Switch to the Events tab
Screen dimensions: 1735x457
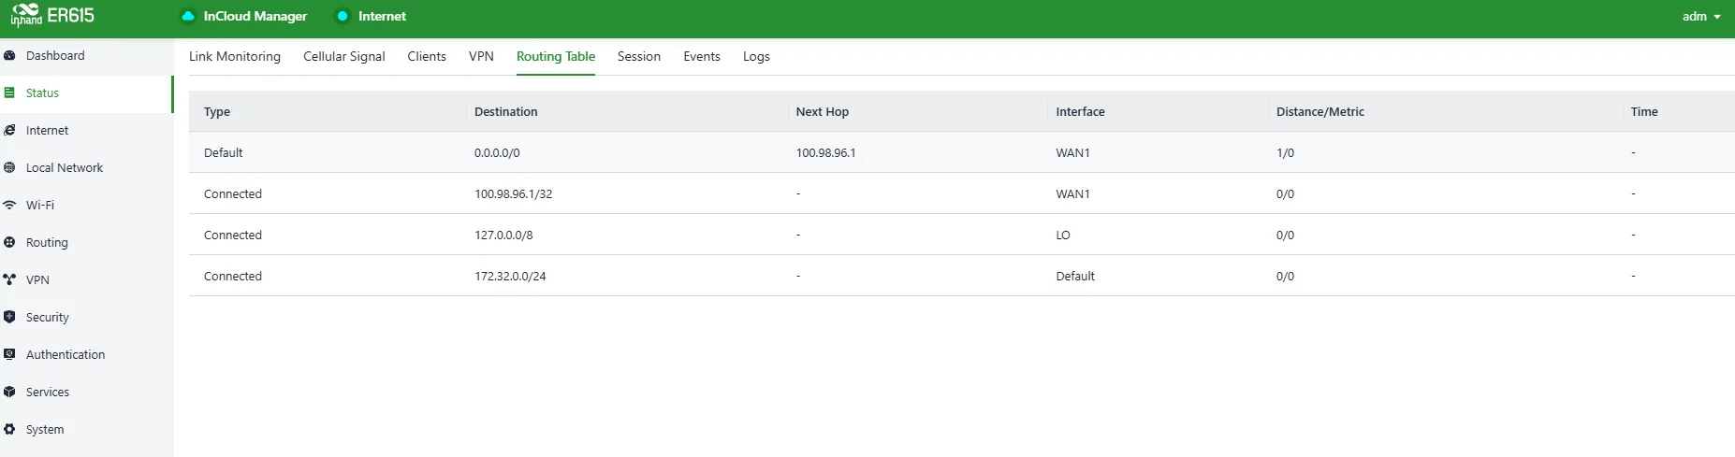(702, 56)
